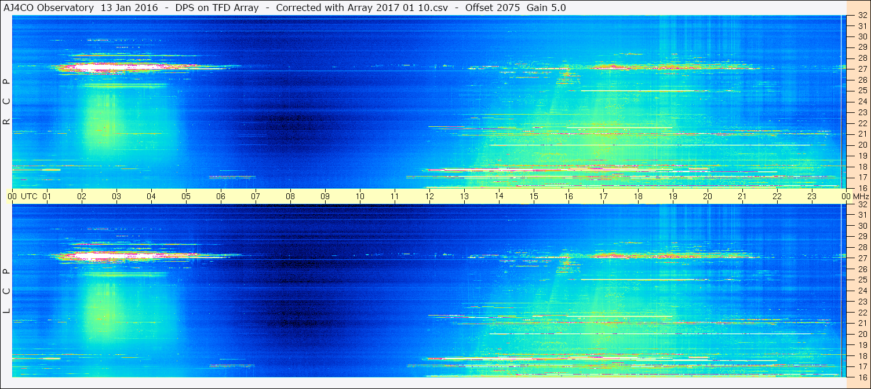This screenshot has width=871, height=389.
Task: Select hour 20 on the UTC time axis
Action: point(708,196)
